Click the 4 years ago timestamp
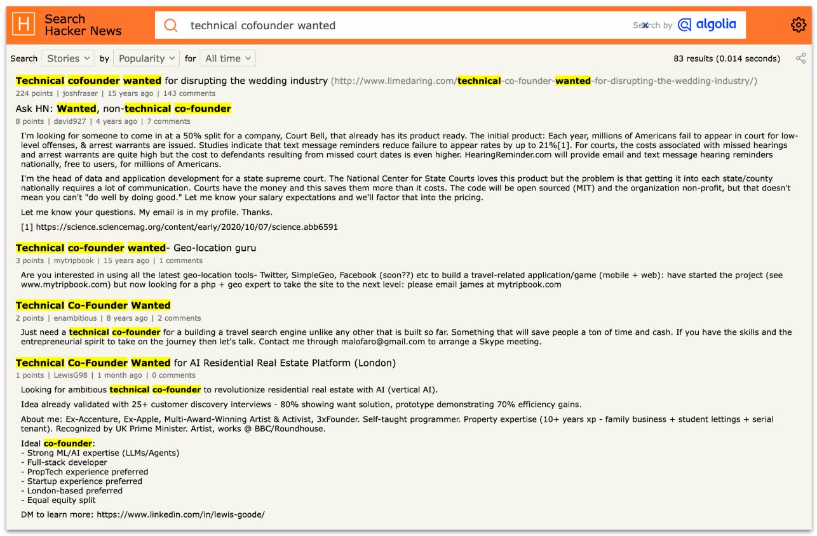Screen dimensions: 817x536 click(x=116, y=121)
